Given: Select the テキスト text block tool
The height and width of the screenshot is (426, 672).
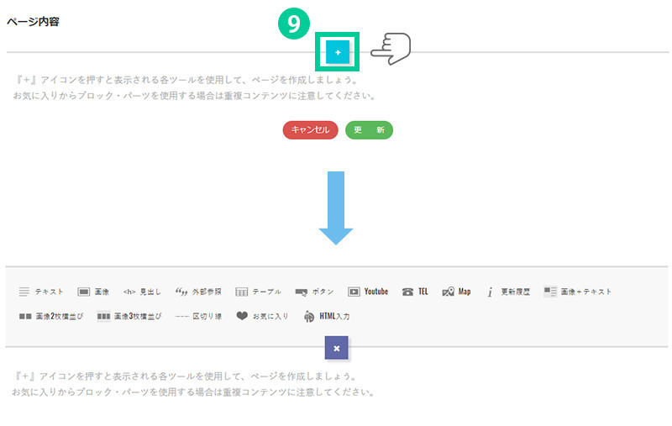Looking at the screenshot, I should click(x=41, y=292).
